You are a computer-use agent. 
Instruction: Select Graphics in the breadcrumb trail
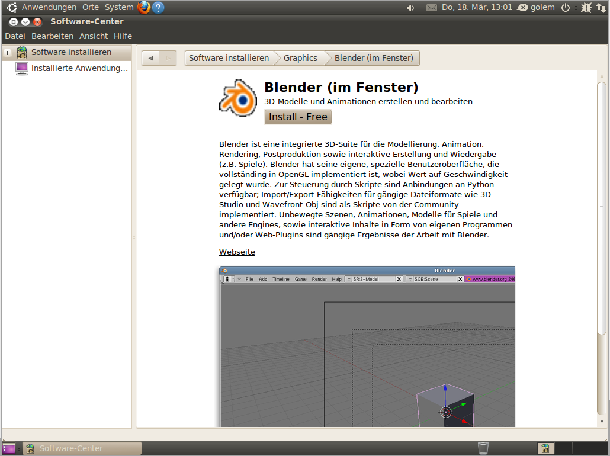(x=300, y=57)
